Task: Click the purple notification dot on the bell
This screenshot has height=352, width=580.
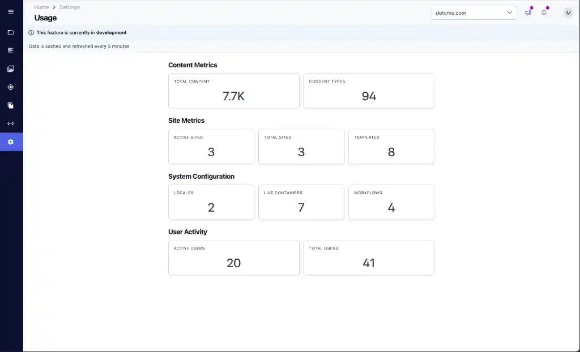Action: (x=548, y=8)
